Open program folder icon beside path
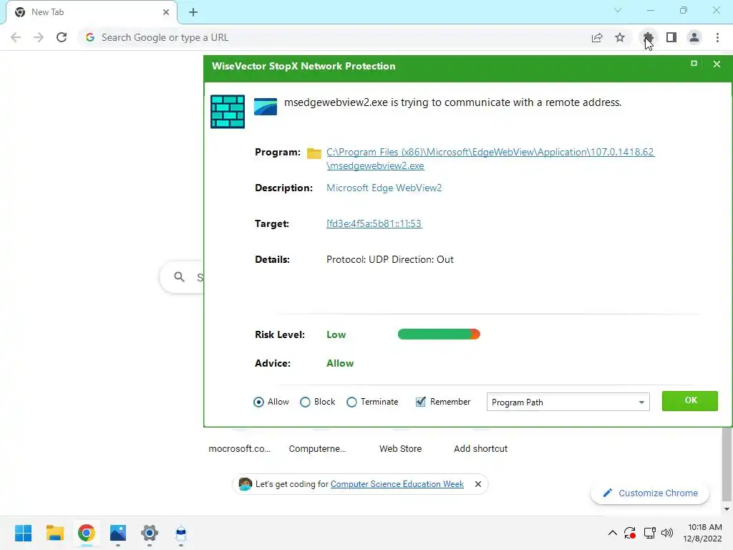The image size is (733, 550). pyautogui.click(x=314, y=153)
